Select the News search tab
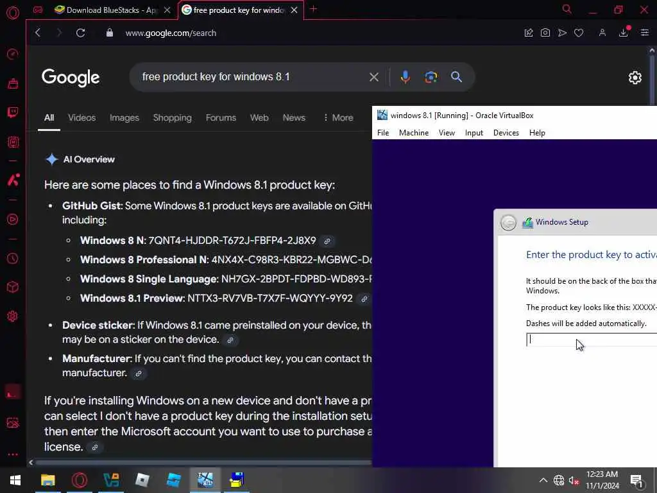 click(294, 118)
